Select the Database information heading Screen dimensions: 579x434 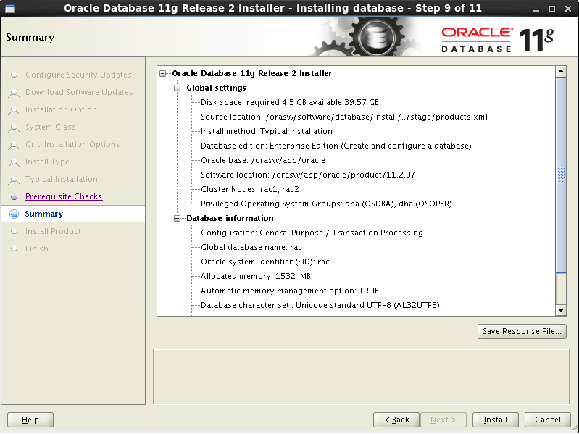pyautogui.click(x=230, y=219)
